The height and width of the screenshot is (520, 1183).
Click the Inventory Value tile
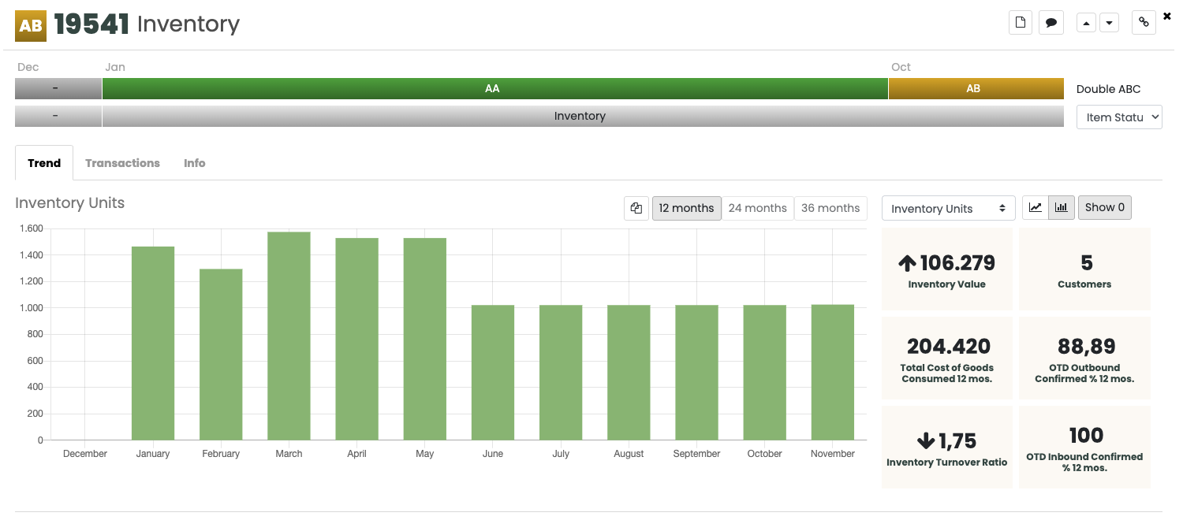tap(946, 269)
